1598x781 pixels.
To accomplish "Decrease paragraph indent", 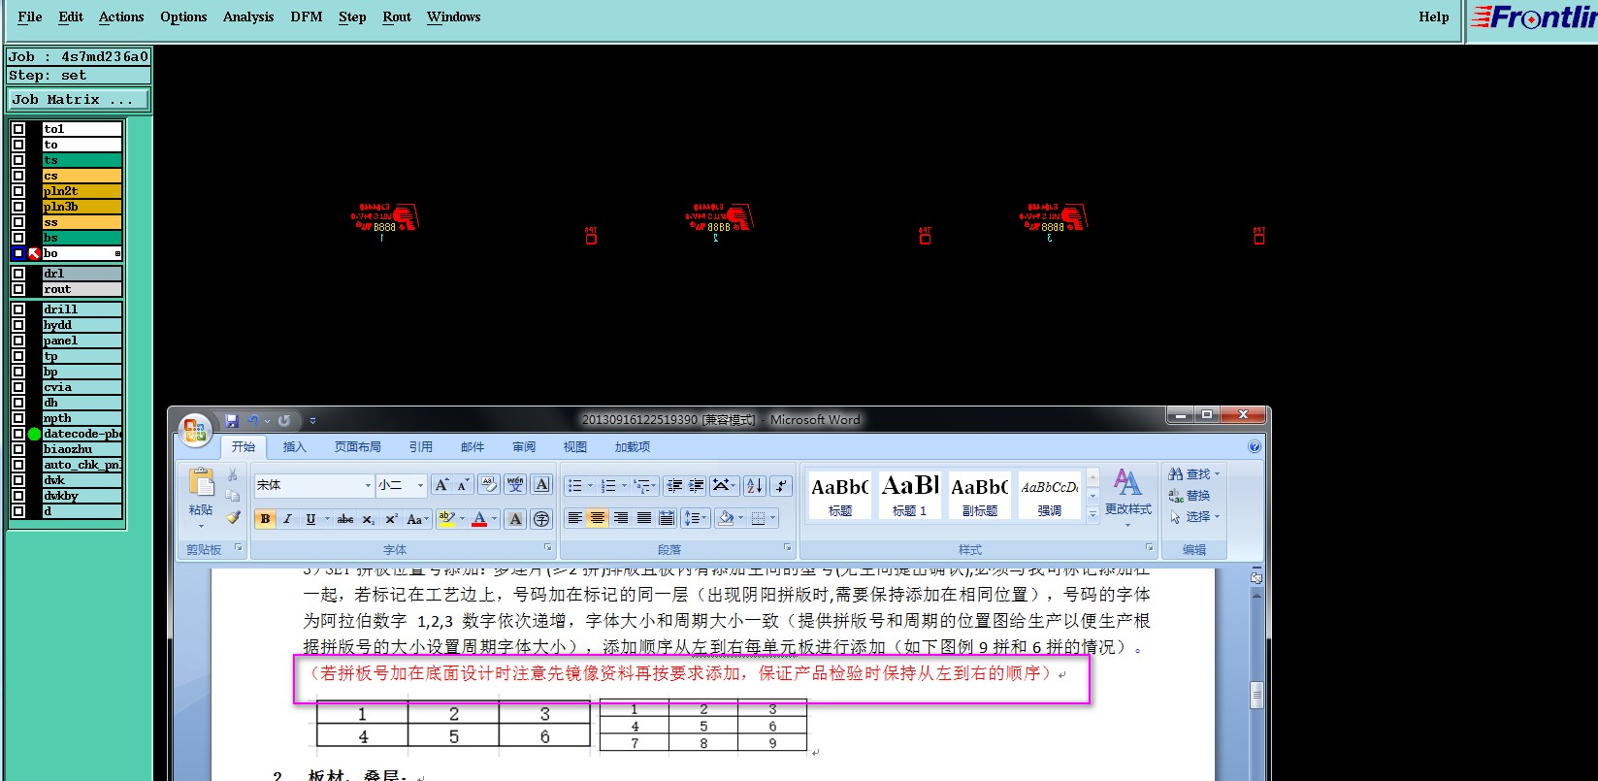I will [x=674, y=485].
